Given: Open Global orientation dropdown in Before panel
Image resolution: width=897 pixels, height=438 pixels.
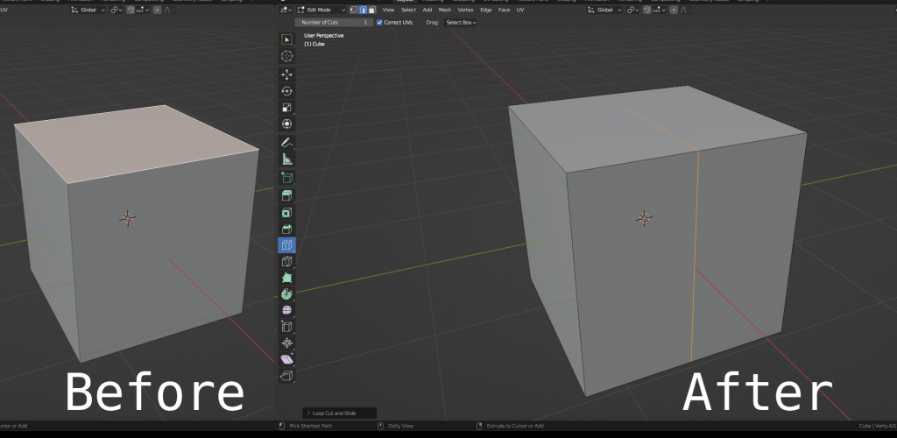Looking at the screenshot, I should [x=88, y=10].
